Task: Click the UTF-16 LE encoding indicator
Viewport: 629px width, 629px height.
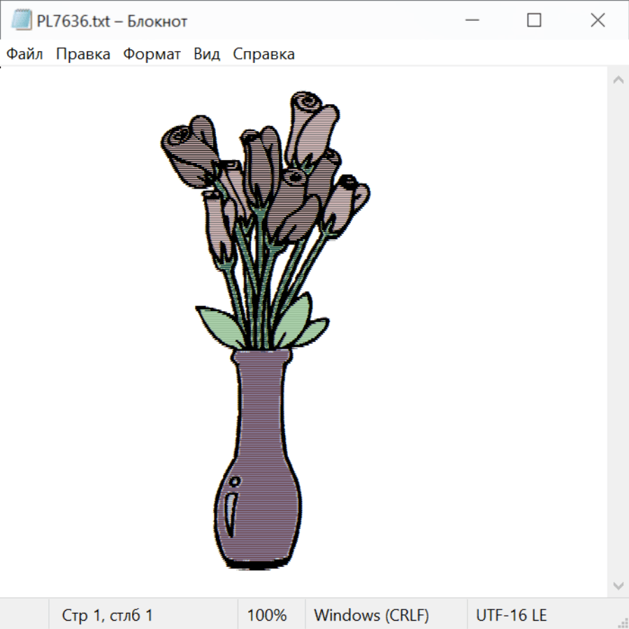Action: point(511,616)
